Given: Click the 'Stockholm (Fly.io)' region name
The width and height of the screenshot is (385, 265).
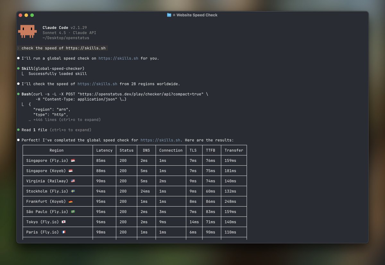Looking at the screenshot, I should [x=47, y=191].
